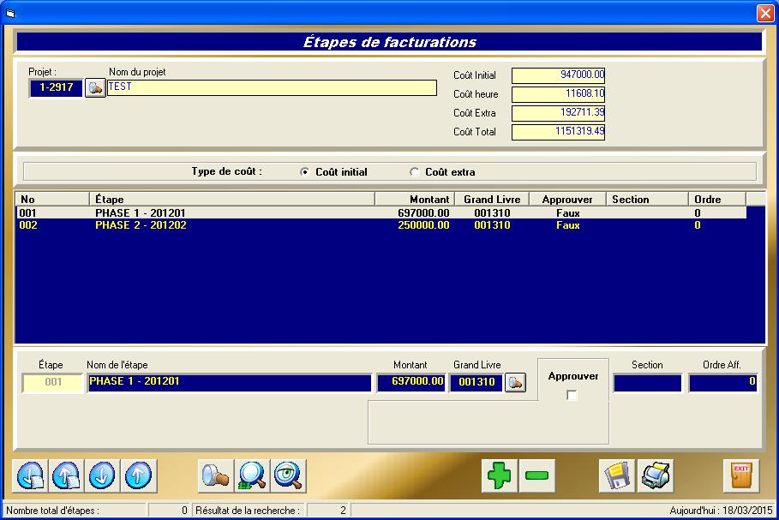Click the flashlight search icon

(x=215, y=475)
